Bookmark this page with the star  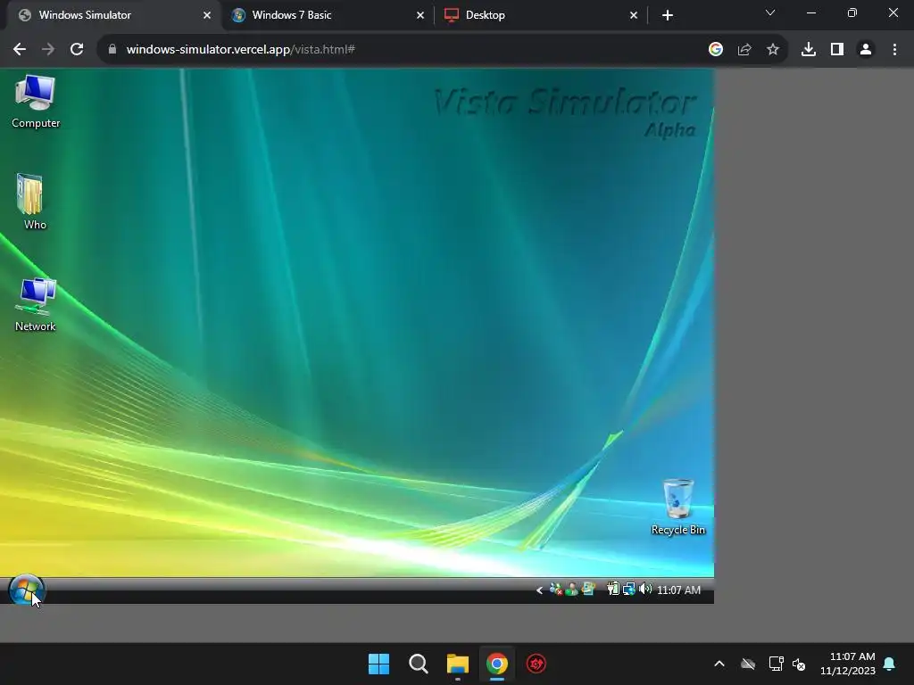(773, 50)
